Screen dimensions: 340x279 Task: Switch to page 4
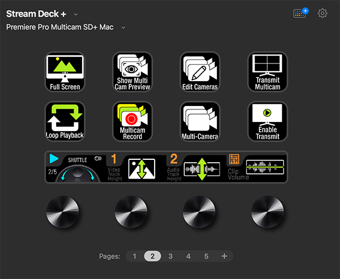click(x=189, y=256)
